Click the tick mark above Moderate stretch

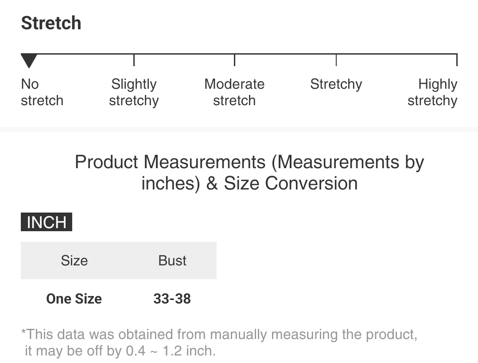[x=234, y=60]
